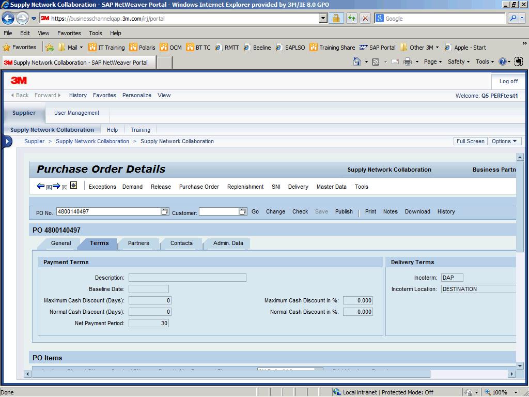Expand the portal navigation panel arrow
Screen dimensions: 529x397
point(7,142)
